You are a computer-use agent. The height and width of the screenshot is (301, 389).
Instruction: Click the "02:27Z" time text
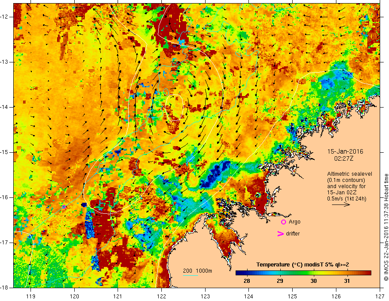[x=343, y=158]
